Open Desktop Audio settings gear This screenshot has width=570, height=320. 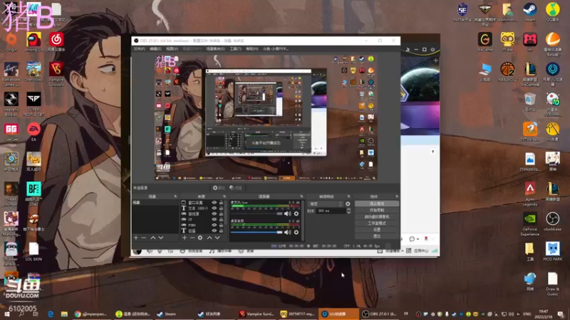pyautogui.click(x=296, y=233)
